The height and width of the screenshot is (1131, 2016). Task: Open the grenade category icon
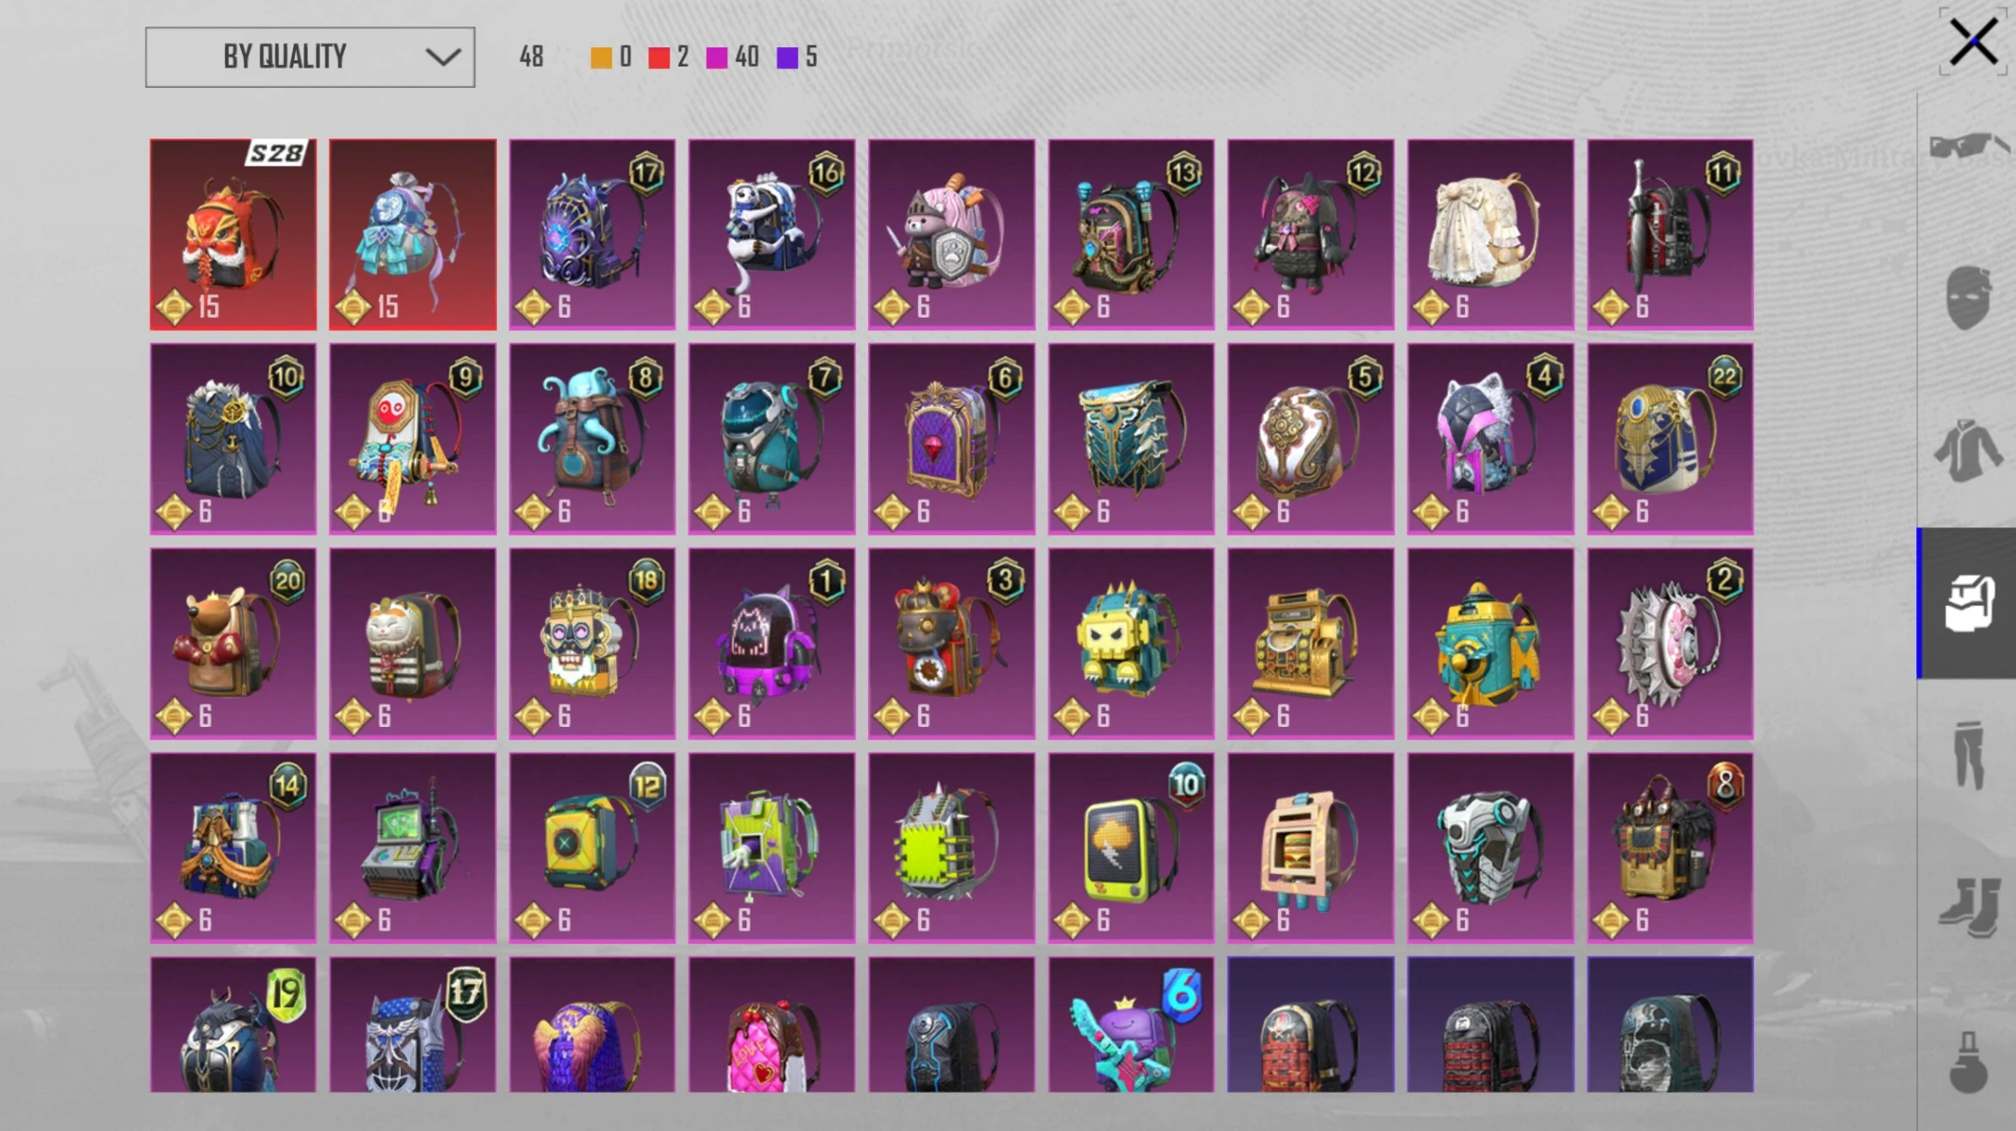click(x=1969, y=1062)
